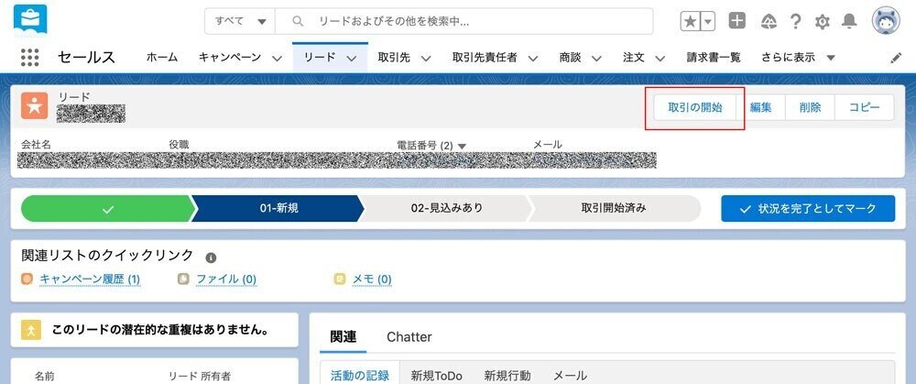Open the さらに表示 more menu
This screenshot has height=384, width=916.
tap(798, 58)
